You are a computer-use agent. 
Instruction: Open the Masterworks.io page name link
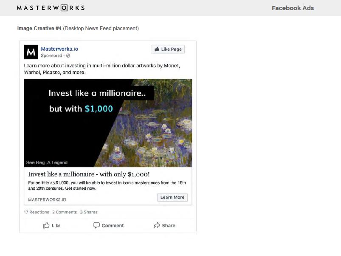(59, 49)
